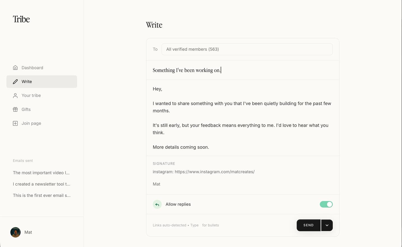Click the subject line 'Something I've been working on.'
Viewport: 402px width, 247px height.
tap(187, 70)
